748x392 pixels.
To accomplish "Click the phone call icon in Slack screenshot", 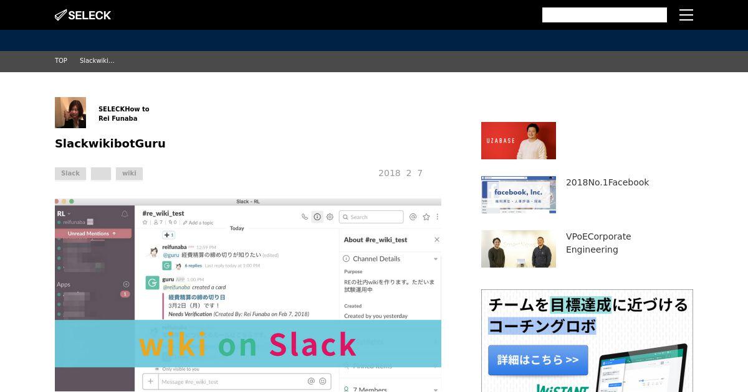I will (x=305, y=217).
